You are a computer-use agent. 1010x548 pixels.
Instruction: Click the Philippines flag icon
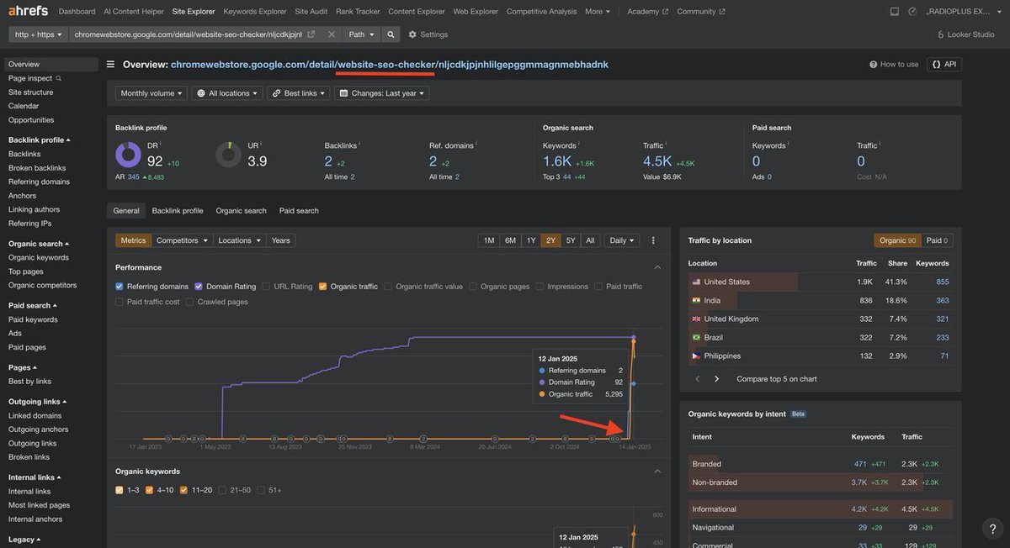coord(696,356)
